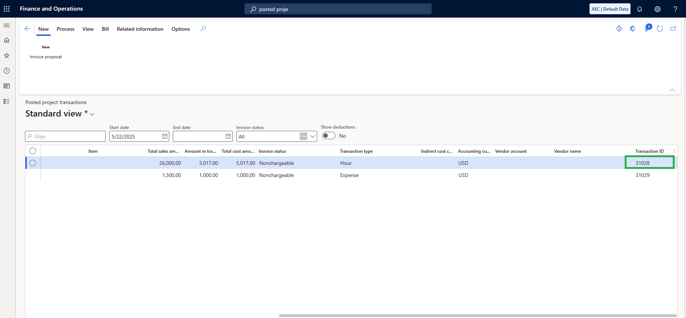Open the Related information tab

(140, 29)
